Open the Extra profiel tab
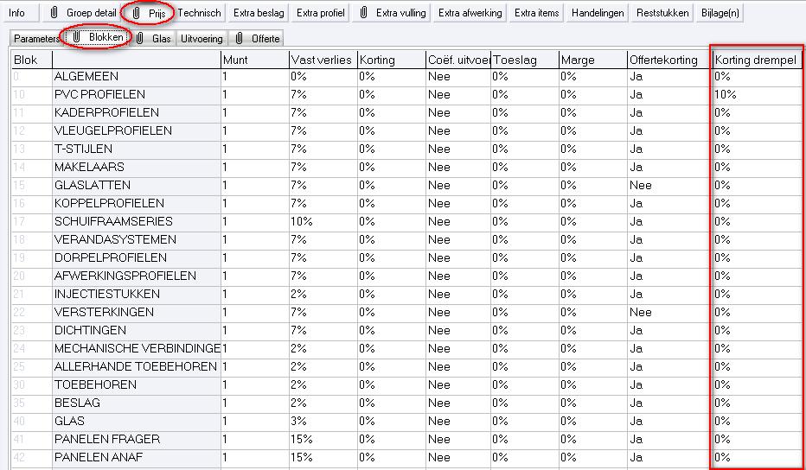This screenshot has width=806, height=470. tap(320, 13)
